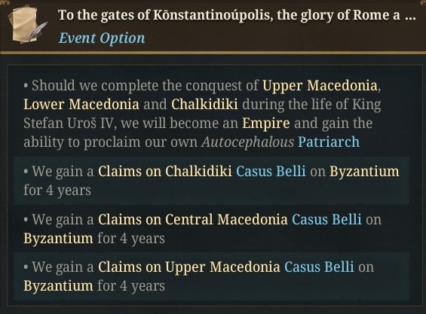Viewport: 426px width, 314px height.
Task: Click Casus Belli in Upper Macedonia claim row
Action: click(319, 267)
